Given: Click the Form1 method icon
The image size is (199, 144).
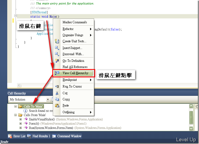Looking at the screenshot, I should (x=26, y=123).
